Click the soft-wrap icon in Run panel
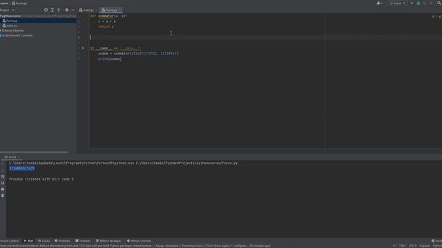This screenshot has height=248, width=442. [3, 176]
